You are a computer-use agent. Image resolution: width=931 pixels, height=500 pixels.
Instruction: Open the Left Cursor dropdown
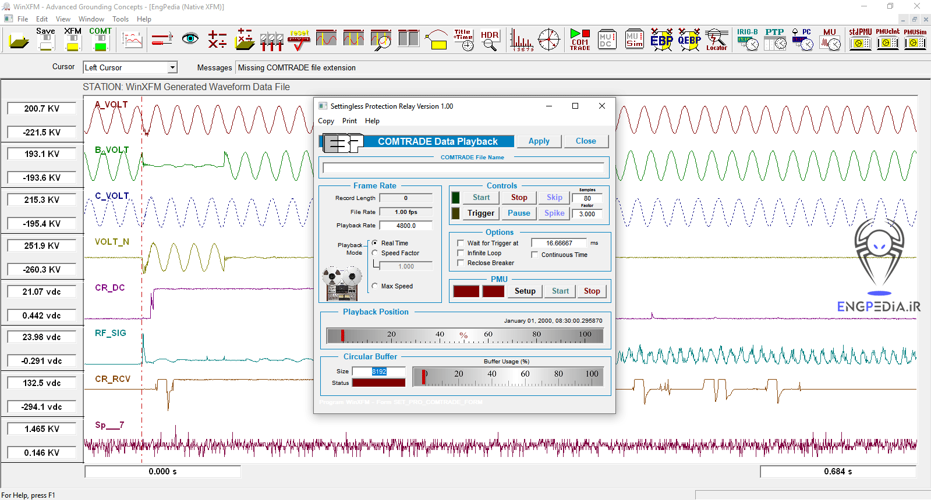pos(172,67)
